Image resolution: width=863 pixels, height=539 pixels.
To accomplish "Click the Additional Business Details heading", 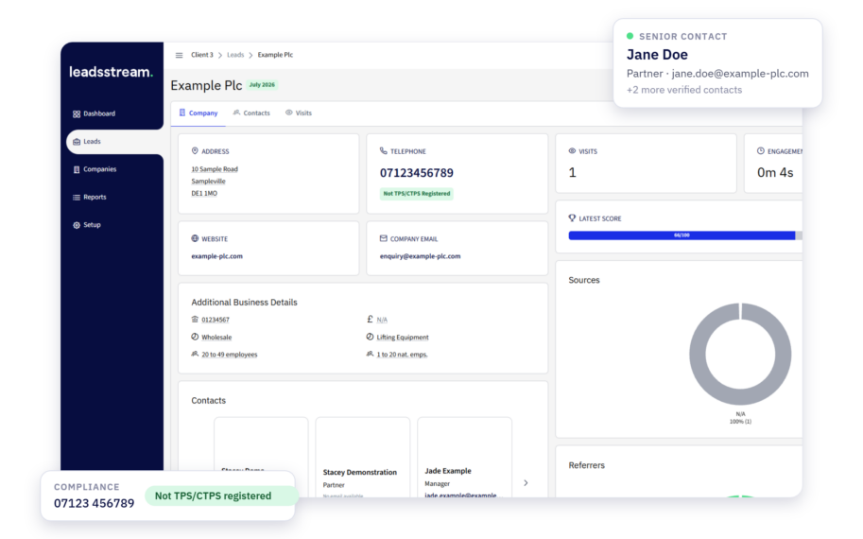I will tap(244, 303).
